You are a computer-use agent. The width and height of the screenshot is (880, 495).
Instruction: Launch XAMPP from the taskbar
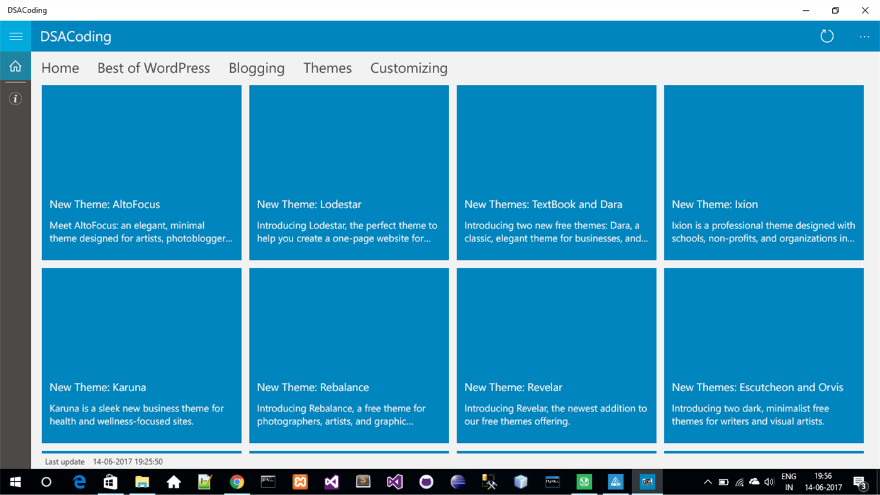(x=300, y=482)
